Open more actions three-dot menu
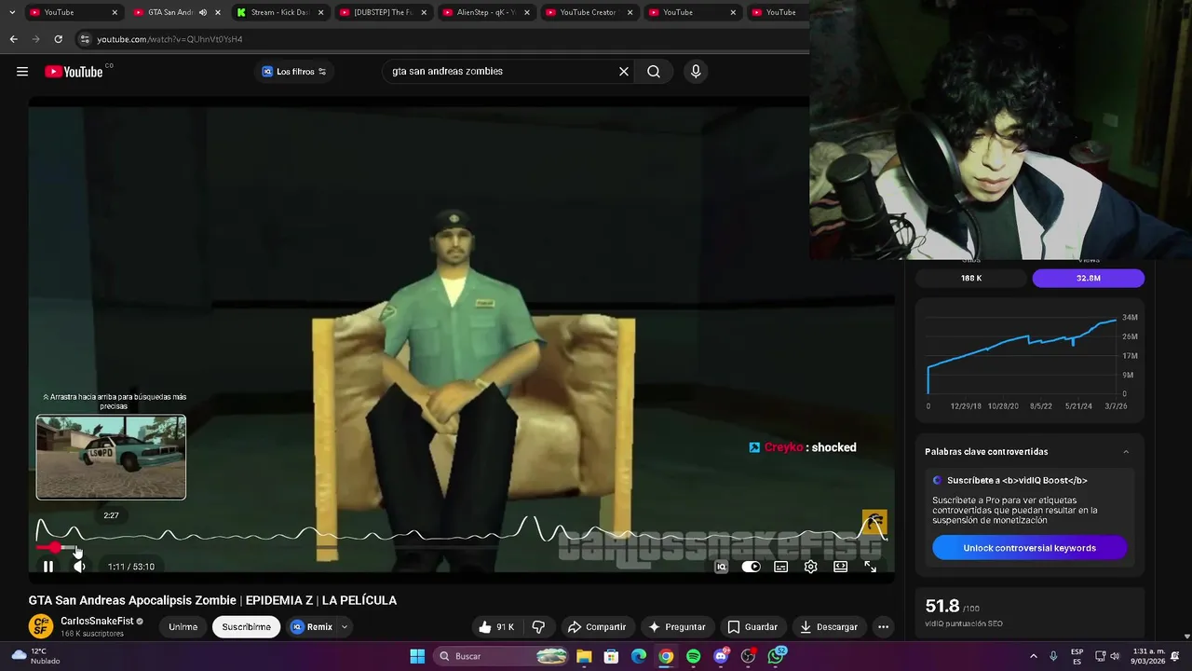The height and width of the screenshot is (671, 1192). [883, 627]
